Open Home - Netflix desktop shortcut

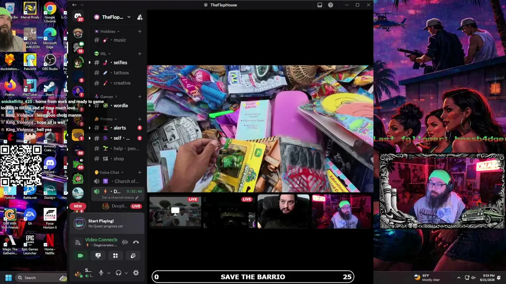click(50, 245)
